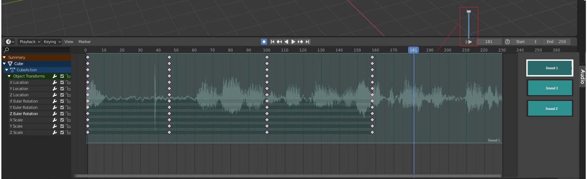Jump to the end frame
The height and width of the screenshot is (179, 587).
(307, 42)
